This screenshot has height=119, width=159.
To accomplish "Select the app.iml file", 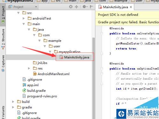I will [33, 85].
